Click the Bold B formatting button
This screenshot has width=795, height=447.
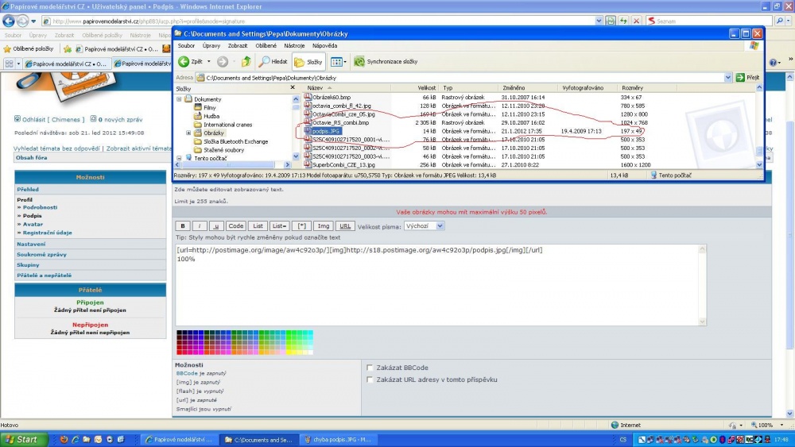coord(183,225)
